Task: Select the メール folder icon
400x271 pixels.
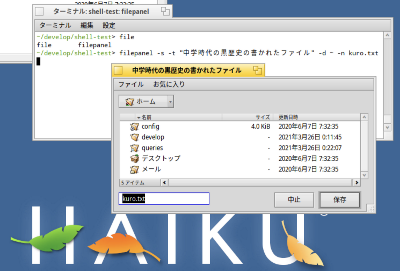Action: (134, 169)
